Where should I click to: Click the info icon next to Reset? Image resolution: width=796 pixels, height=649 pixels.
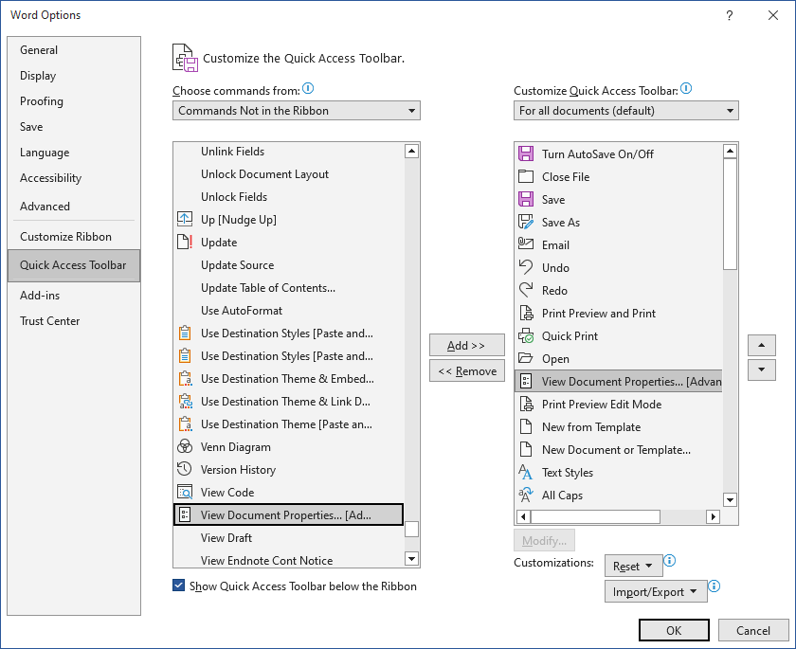[x=670, y=561]
